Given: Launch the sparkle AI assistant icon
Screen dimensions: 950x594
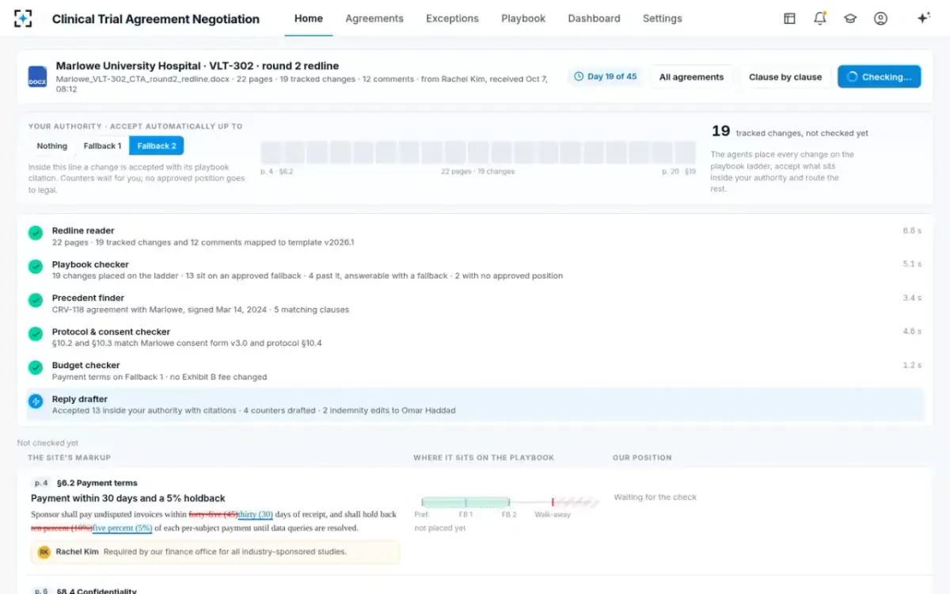Looking at the screenshot, I should (923, 18).
